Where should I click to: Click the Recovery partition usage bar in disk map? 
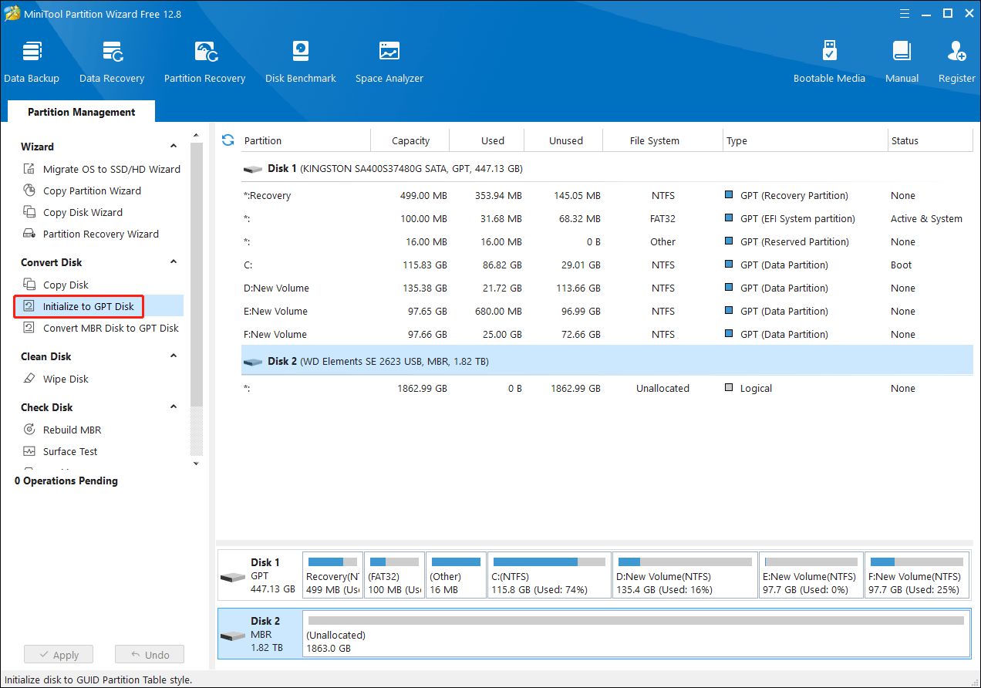pos(332,562)
